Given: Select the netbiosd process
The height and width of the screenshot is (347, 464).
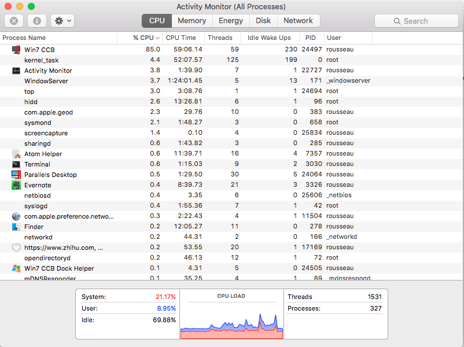Looking at the screenshot, I should pos(231,195).
